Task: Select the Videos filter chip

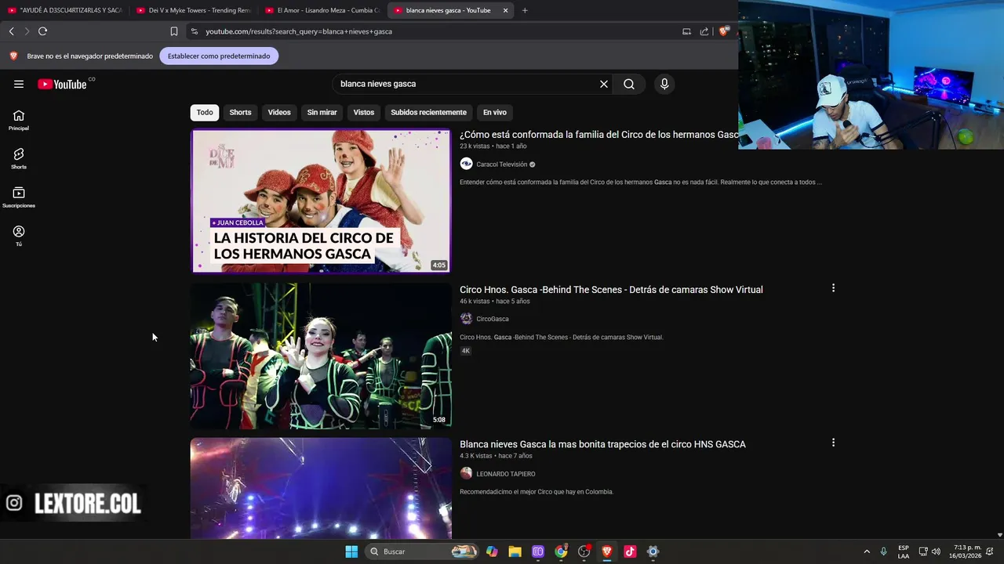Action: tap(279, 112)
